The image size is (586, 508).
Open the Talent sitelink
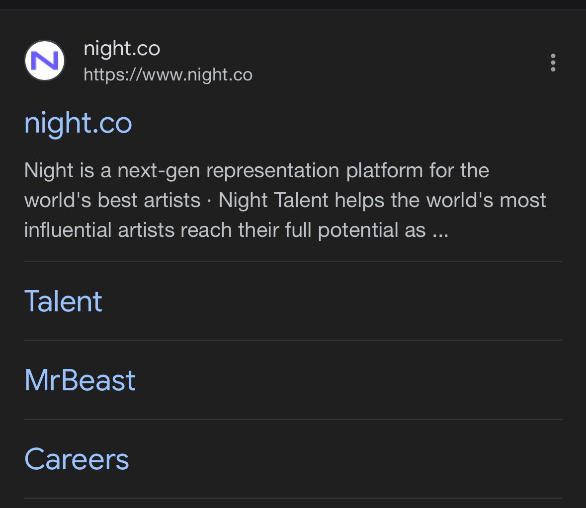point(63,301)
